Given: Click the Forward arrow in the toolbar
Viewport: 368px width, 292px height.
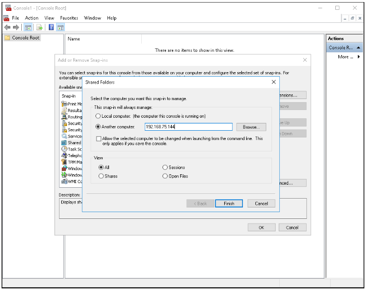Looking at the screenshot, I should click(16, 27).
